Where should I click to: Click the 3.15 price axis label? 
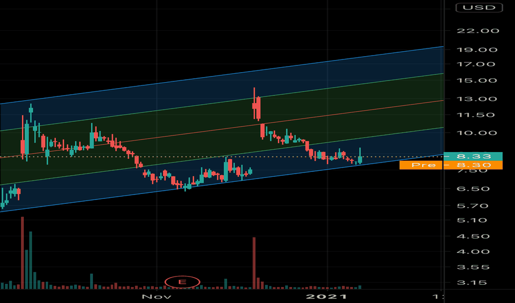pyautogui.click(x=472, y=283)
